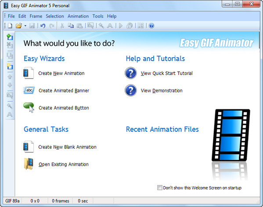Click the Save disk toolbar icon
The width and height of the screenshot is (263, 207).
coord(32,25)
